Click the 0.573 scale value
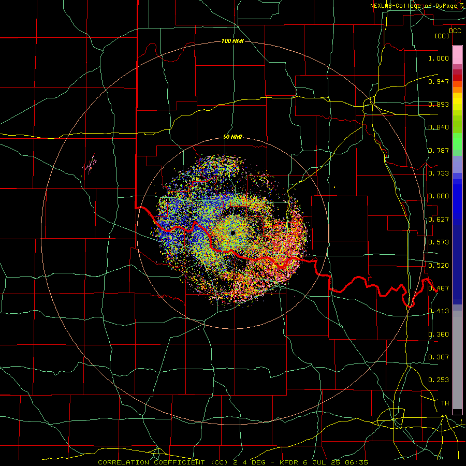 click(x=439, y=242)
